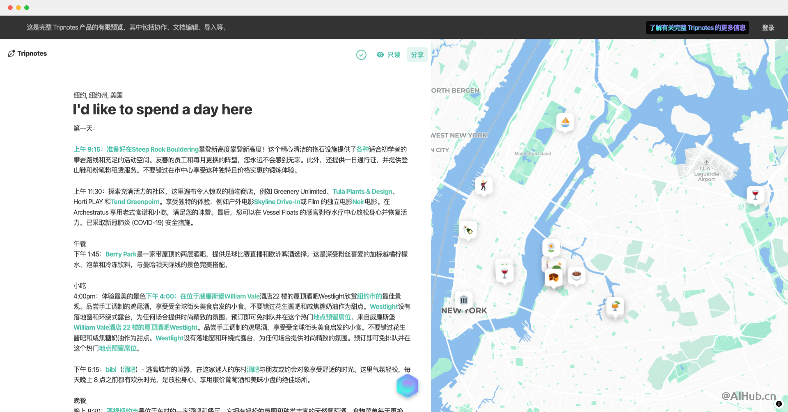The height and width of the screenshot is (412, 788).
Task: Open the cake slice map marker
Action: click(553, 278)
